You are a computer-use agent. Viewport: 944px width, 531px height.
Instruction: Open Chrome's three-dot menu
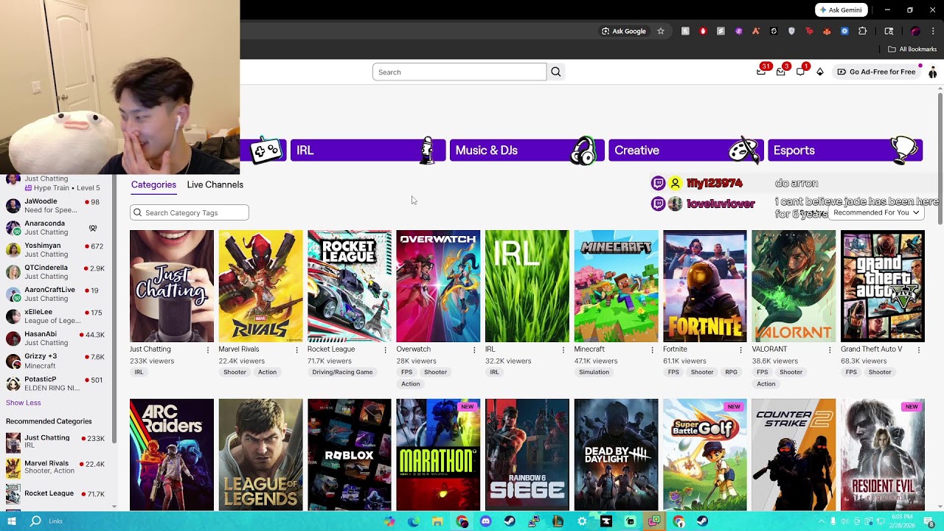(x=933, y=31)
